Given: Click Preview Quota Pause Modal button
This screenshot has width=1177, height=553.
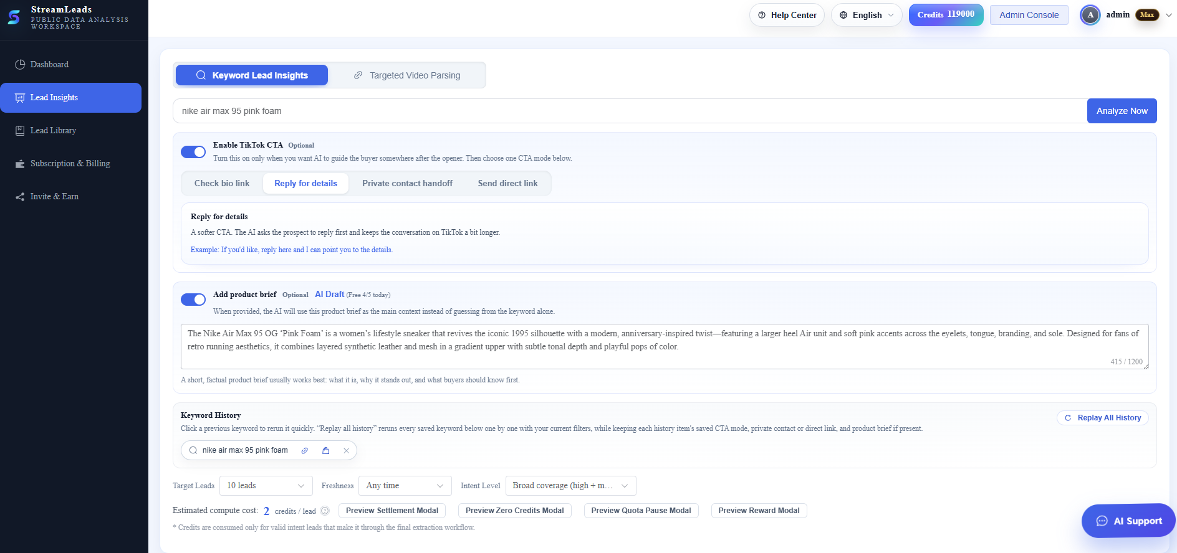Looking at the screenshot, I should [641, 511].
